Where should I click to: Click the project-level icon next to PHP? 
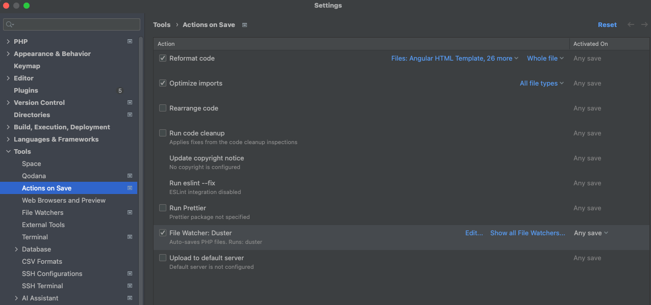130,41
